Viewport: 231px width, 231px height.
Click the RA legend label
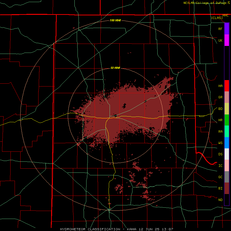click(220, 132)
